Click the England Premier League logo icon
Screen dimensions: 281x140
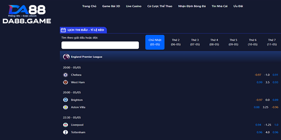66,57
